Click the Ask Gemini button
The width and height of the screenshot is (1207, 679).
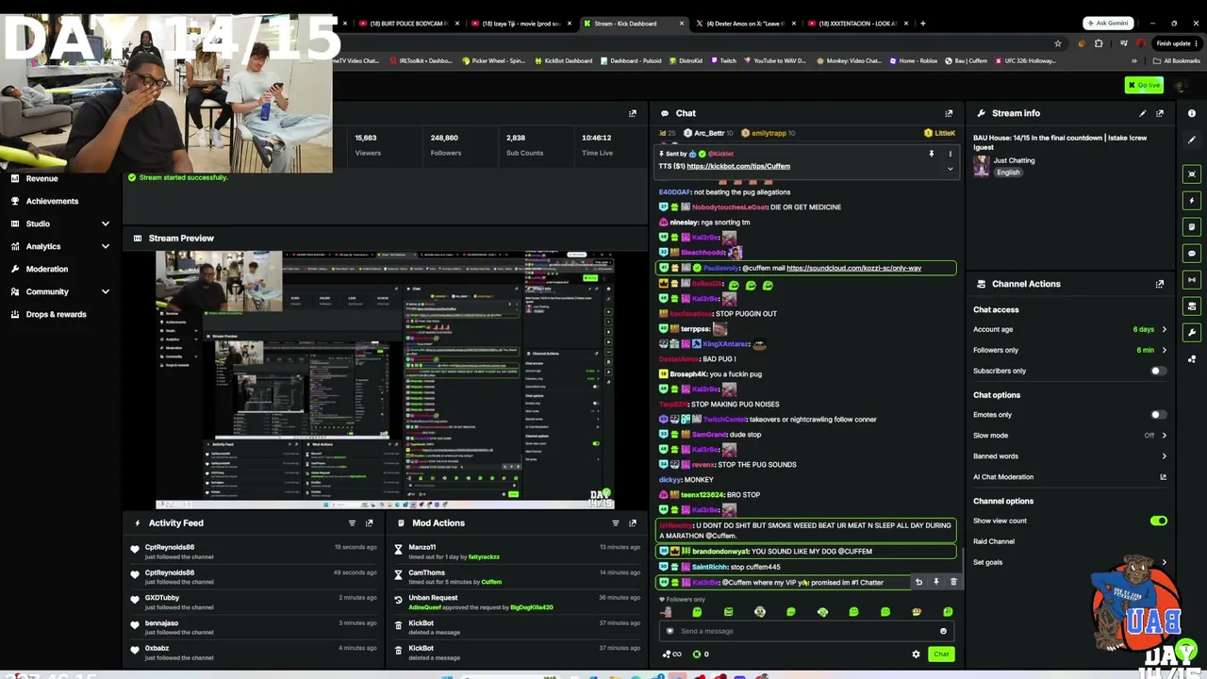1108,24
